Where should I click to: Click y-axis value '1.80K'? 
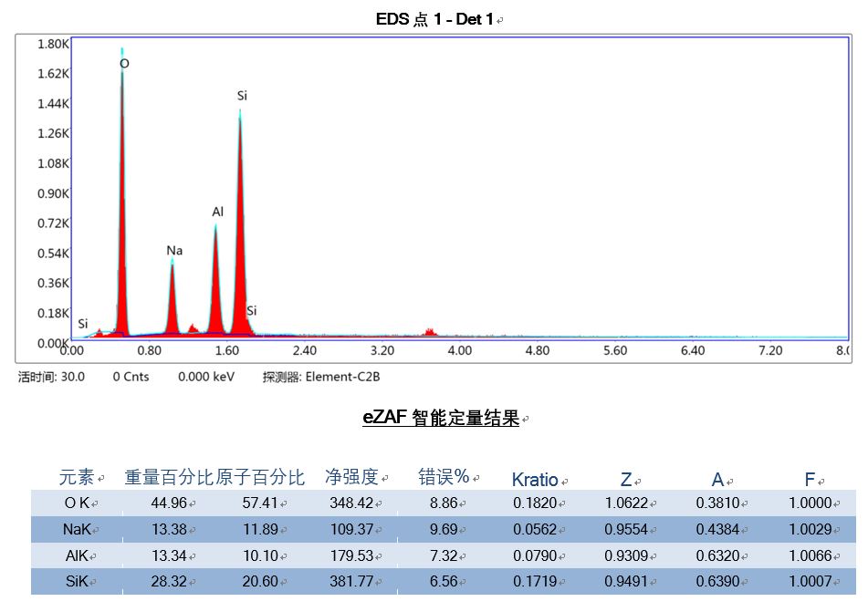[53, 44]
